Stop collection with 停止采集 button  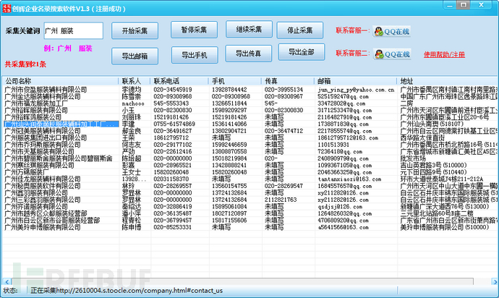(301, 30)
